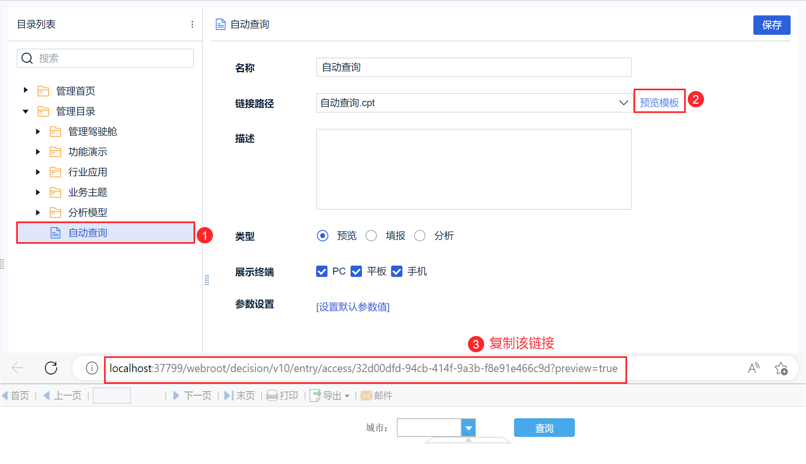806x464 pixels.
Task: Click the 保存 save button
Action: [772, 25]
